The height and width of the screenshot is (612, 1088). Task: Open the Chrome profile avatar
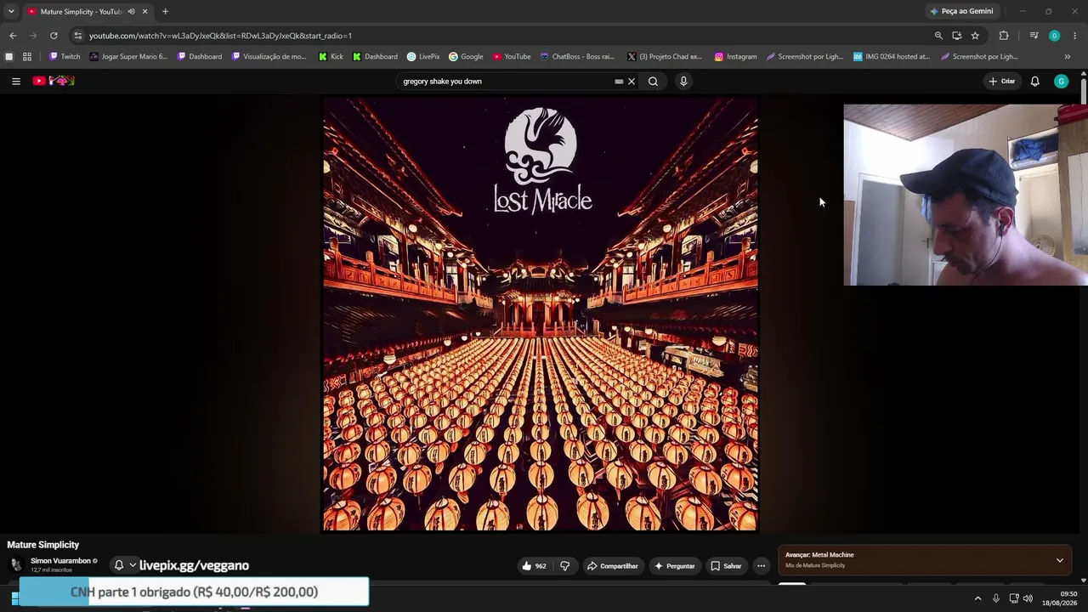(1054, 36)
